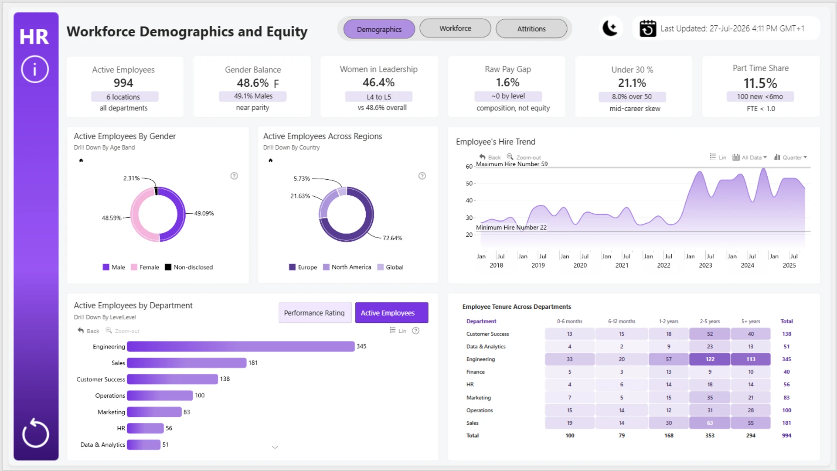837x471 pixels.
Task: Click the last updated calendar icon
Action: [x=648, y=28]
